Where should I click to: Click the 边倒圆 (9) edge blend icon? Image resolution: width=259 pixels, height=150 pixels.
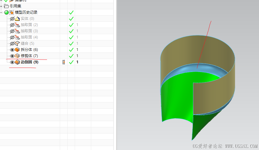pyautogui.click(x=17, y=62)
